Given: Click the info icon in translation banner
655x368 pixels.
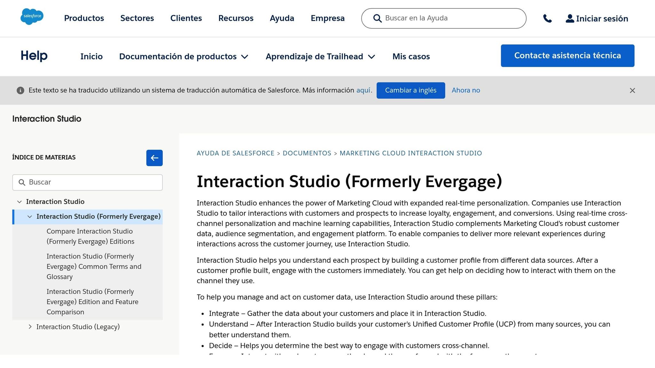Looking at the screenshot, I should tap(20, 90).
